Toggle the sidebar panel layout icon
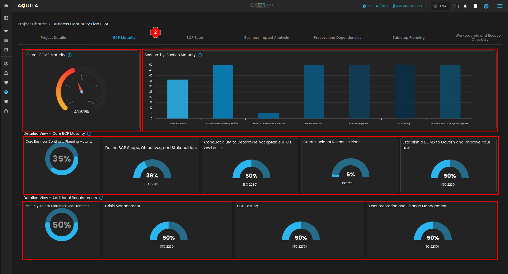The width and height of the screenshot is (508, 274). coord(6,18)
